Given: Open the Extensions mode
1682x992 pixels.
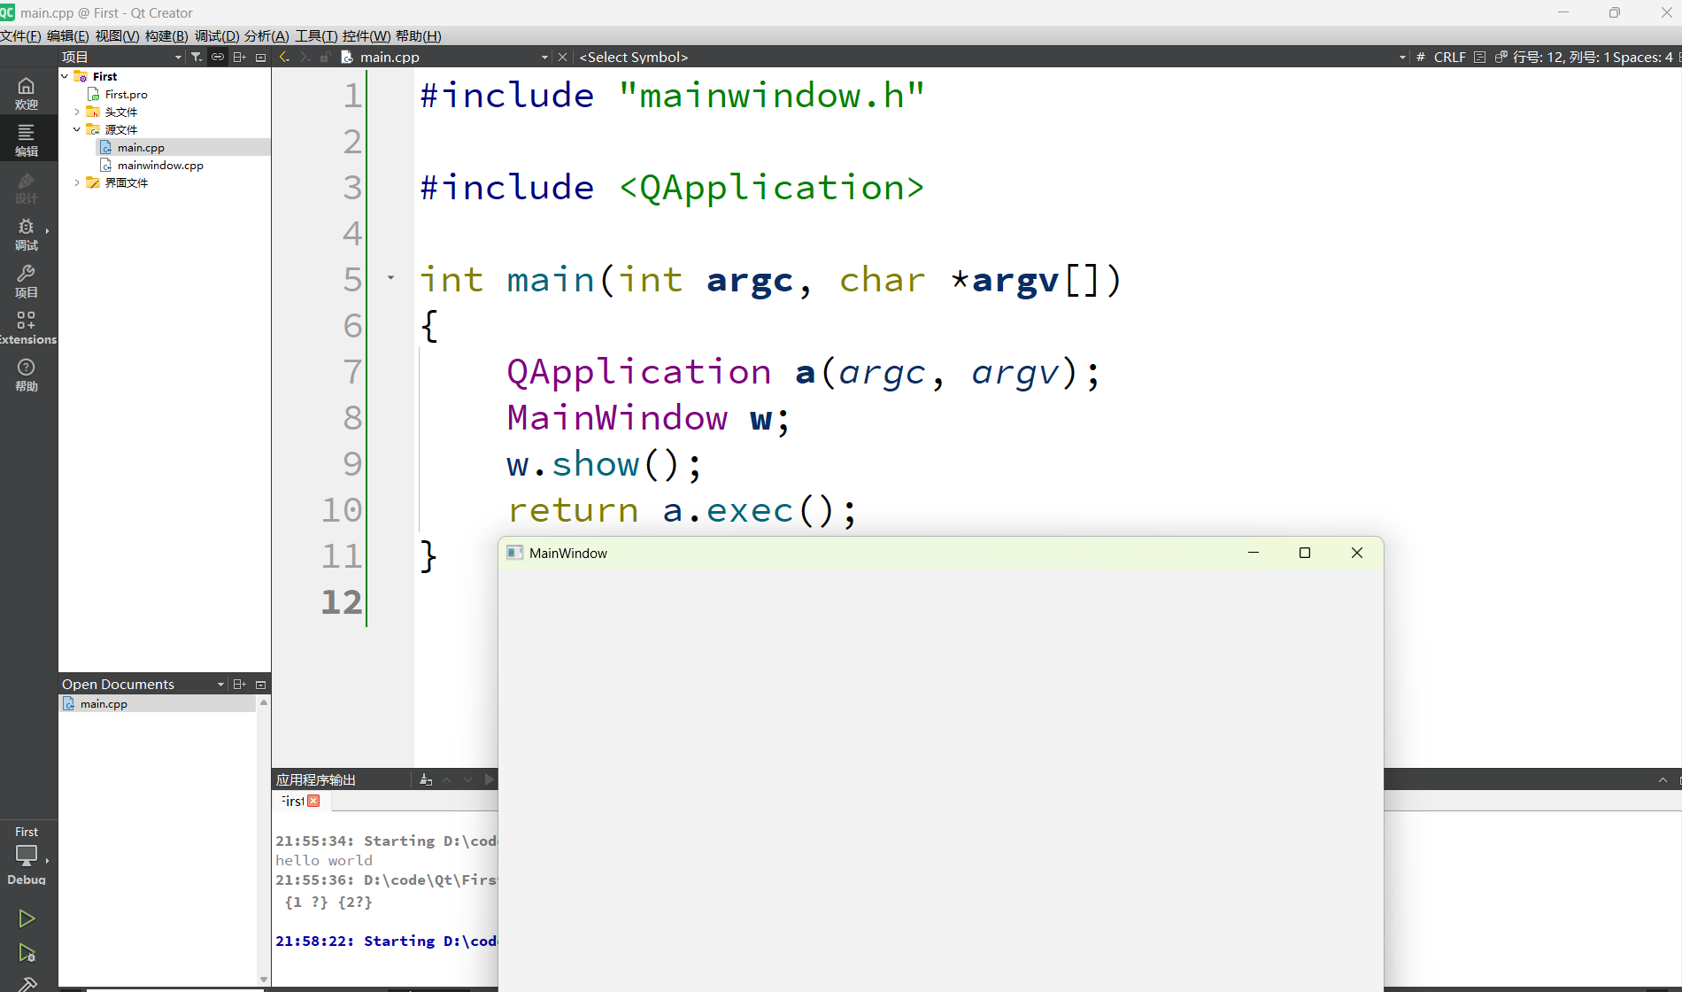Looking at the screenshot, I should click(x=27, y=328).
